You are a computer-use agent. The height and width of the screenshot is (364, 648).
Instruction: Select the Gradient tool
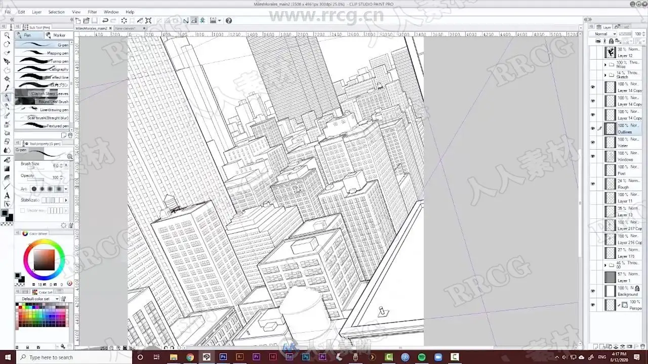(x=7, y=168)
